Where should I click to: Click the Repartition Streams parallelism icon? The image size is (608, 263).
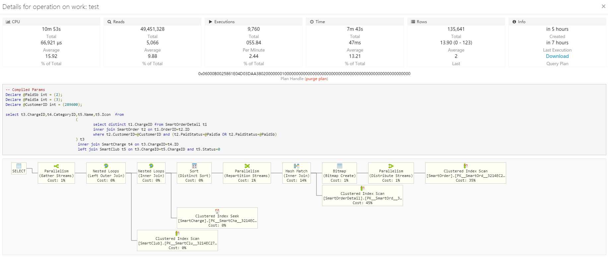247,166
